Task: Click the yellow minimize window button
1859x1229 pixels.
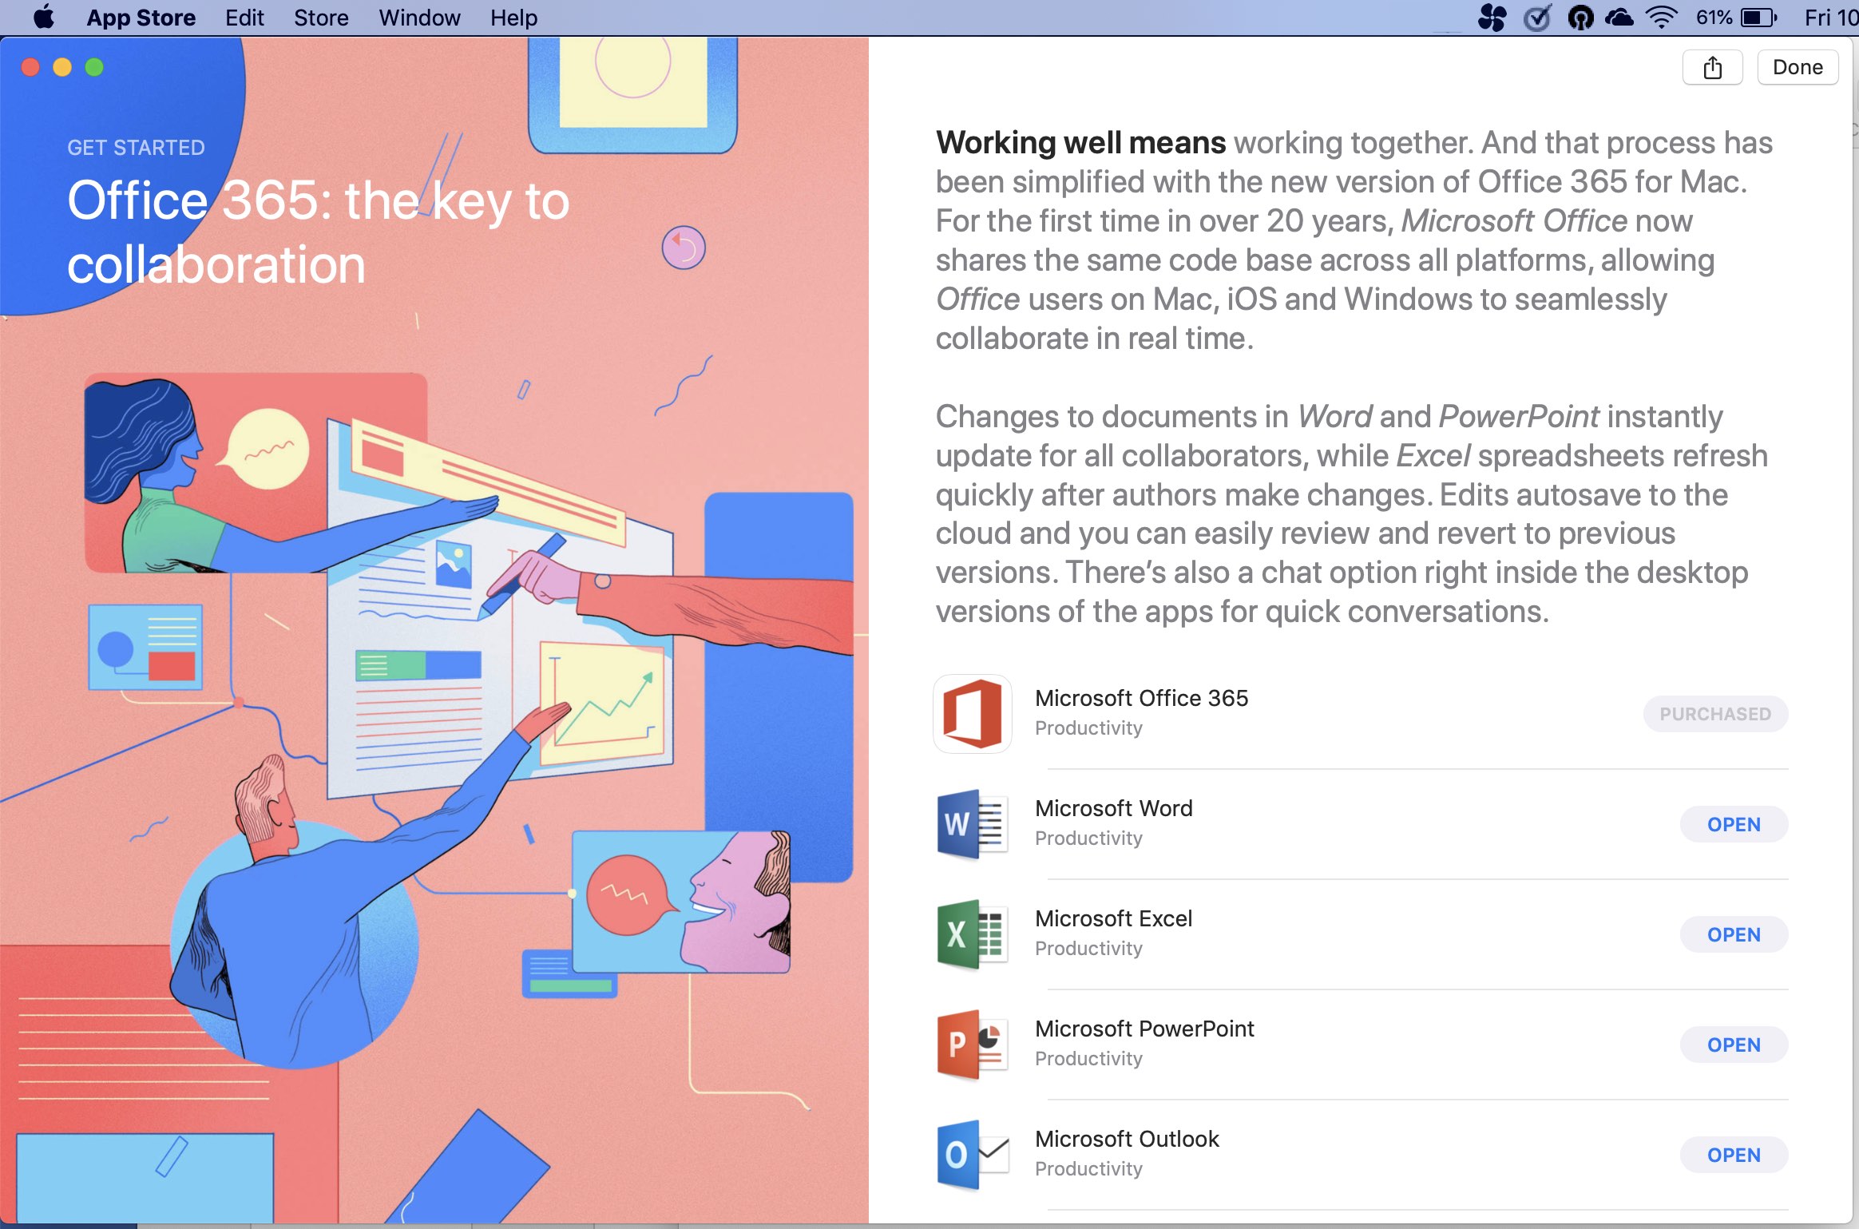Action: [x=62, y=67]
